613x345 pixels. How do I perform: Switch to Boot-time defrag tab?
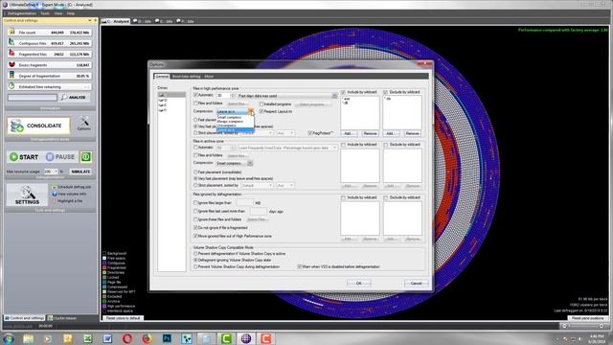187,77
